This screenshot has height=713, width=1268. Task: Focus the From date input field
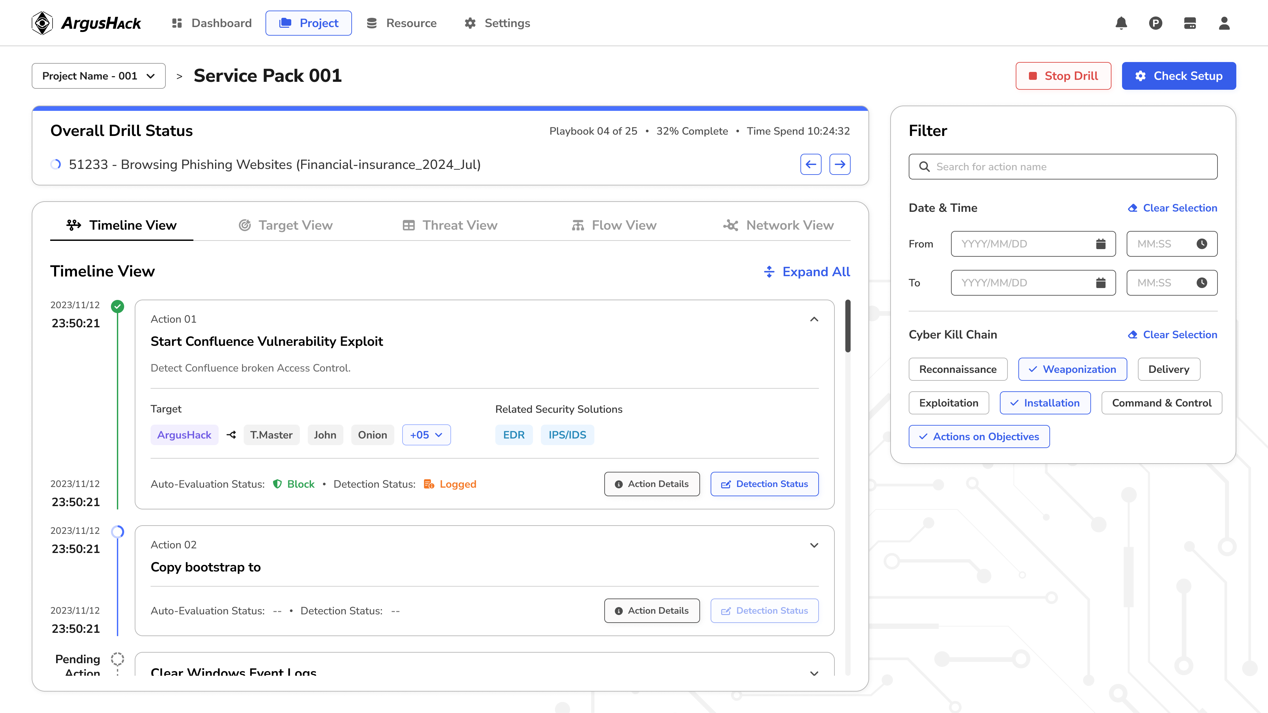tap(1033, 244)
